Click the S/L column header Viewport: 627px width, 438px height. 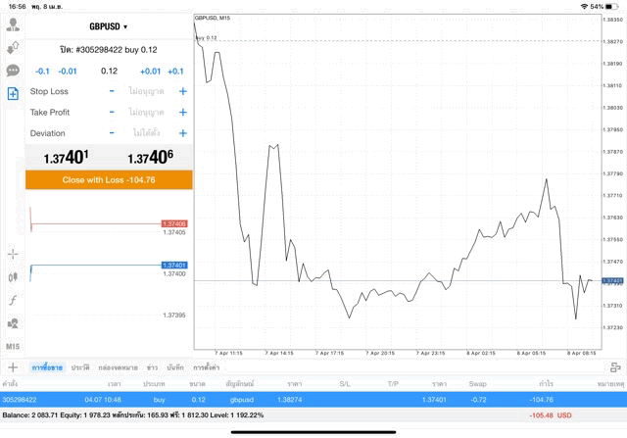click(x=345, y=383)
